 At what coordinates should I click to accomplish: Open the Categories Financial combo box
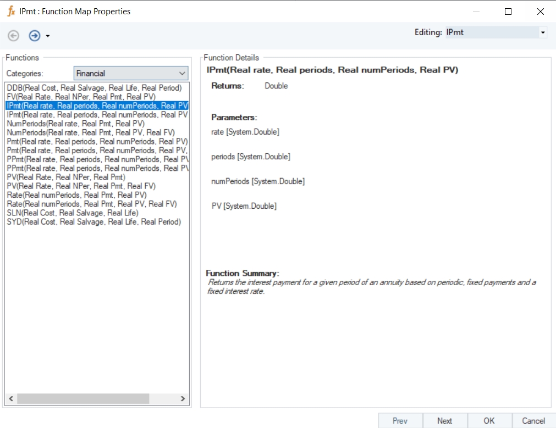pos(131,73)
